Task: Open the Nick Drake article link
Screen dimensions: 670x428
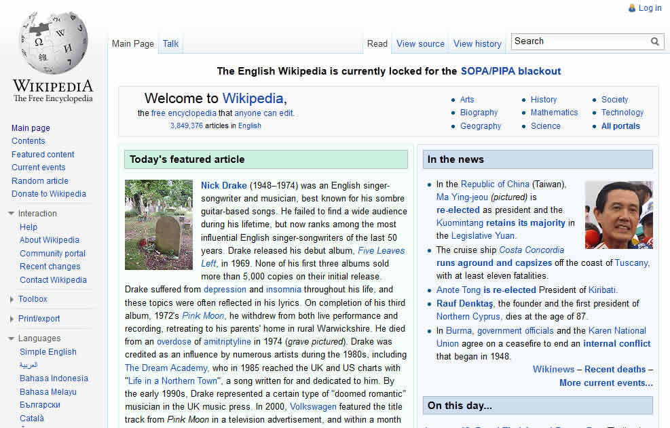Action: coord(224,185)
